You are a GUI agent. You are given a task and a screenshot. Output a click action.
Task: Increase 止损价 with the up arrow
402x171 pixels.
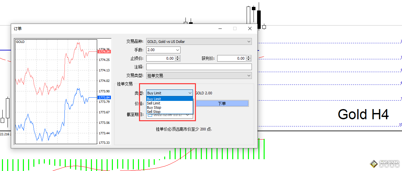(x=178, y=57)
